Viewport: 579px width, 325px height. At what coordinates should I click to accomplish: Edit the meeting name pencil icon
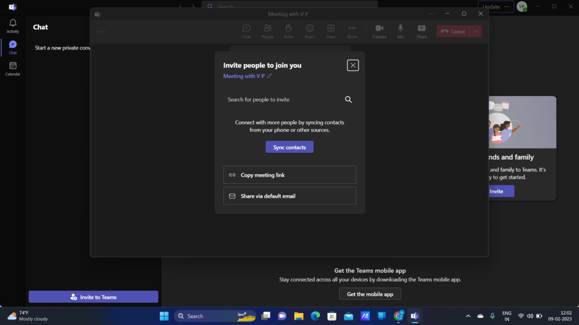point(270,76)
